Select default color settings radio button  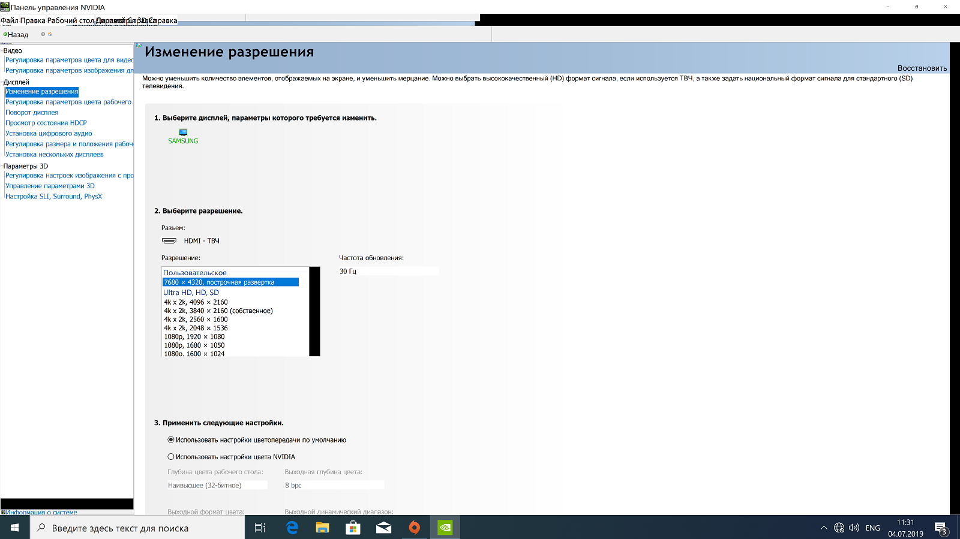coord(171,439)
